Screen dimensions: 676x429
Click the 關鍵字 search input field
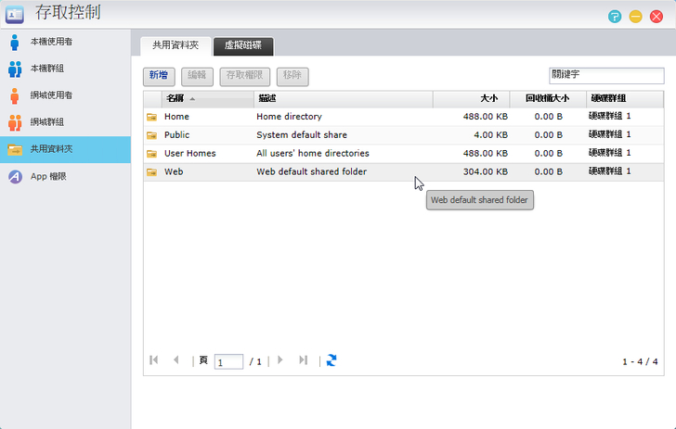(x=605, y=75)
